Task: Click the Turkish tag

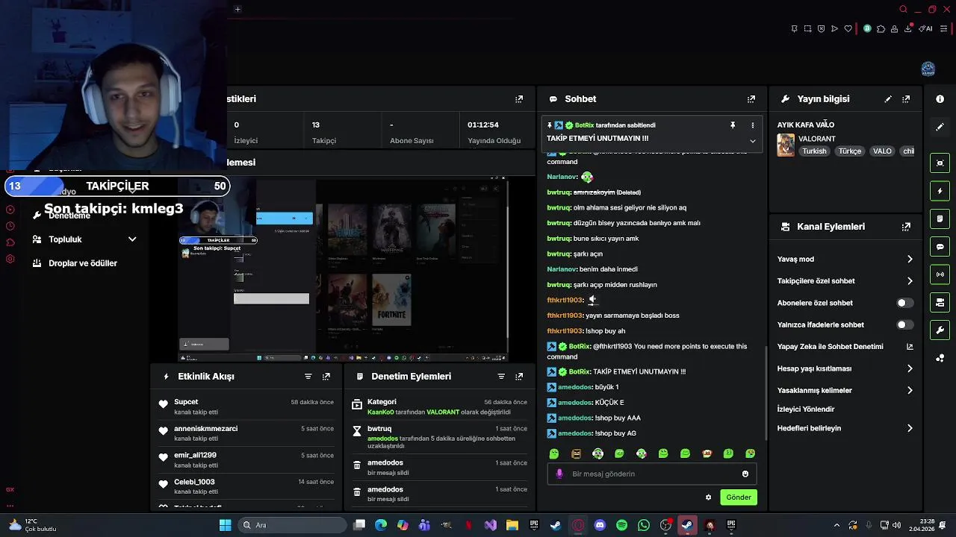Action: point(815,151)
